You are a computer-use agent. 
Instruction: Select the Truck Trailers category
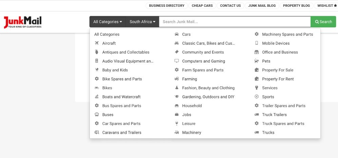click(x=274, y=115)
